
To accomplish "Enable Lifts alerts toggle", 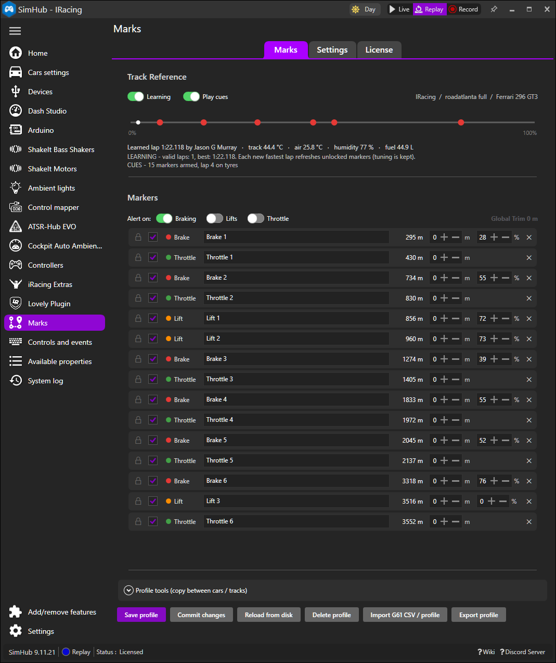I will [215, 219].
